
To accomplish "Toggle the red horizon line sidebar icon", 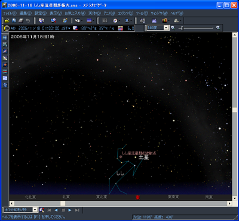I will tap(5, 71).
